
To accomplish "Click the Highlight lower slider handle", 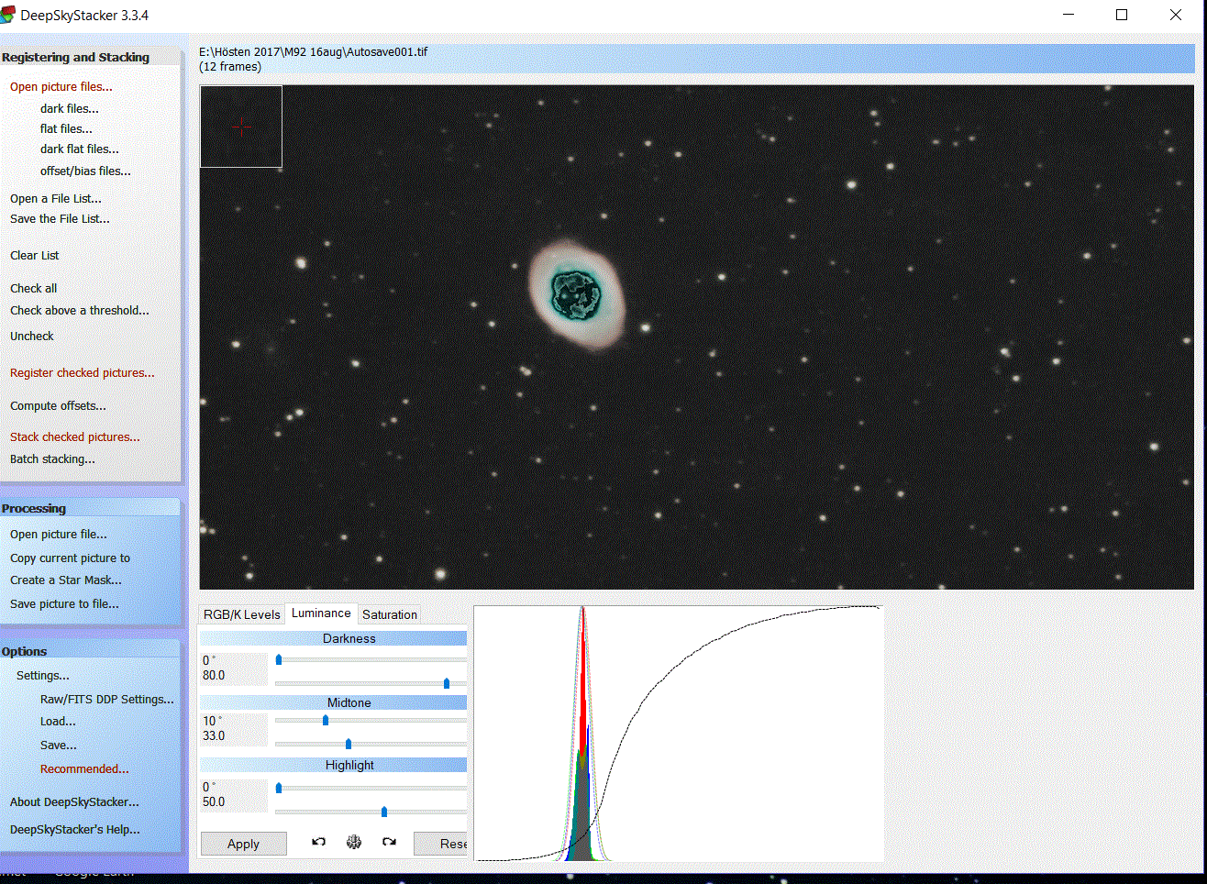I will (x=384, y=812).
